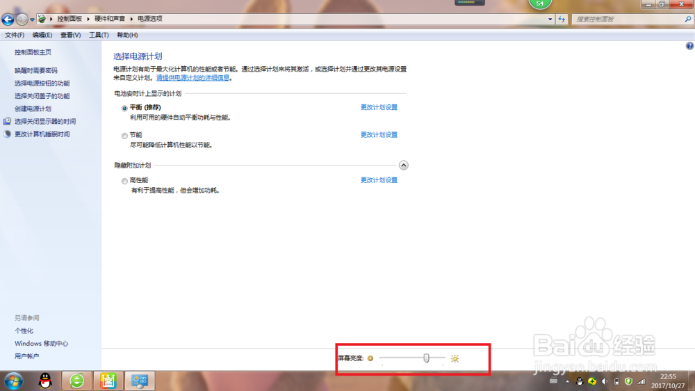Open the 查看(V) menu
This screenshot has height=391, width=695.
click(70, 35)
